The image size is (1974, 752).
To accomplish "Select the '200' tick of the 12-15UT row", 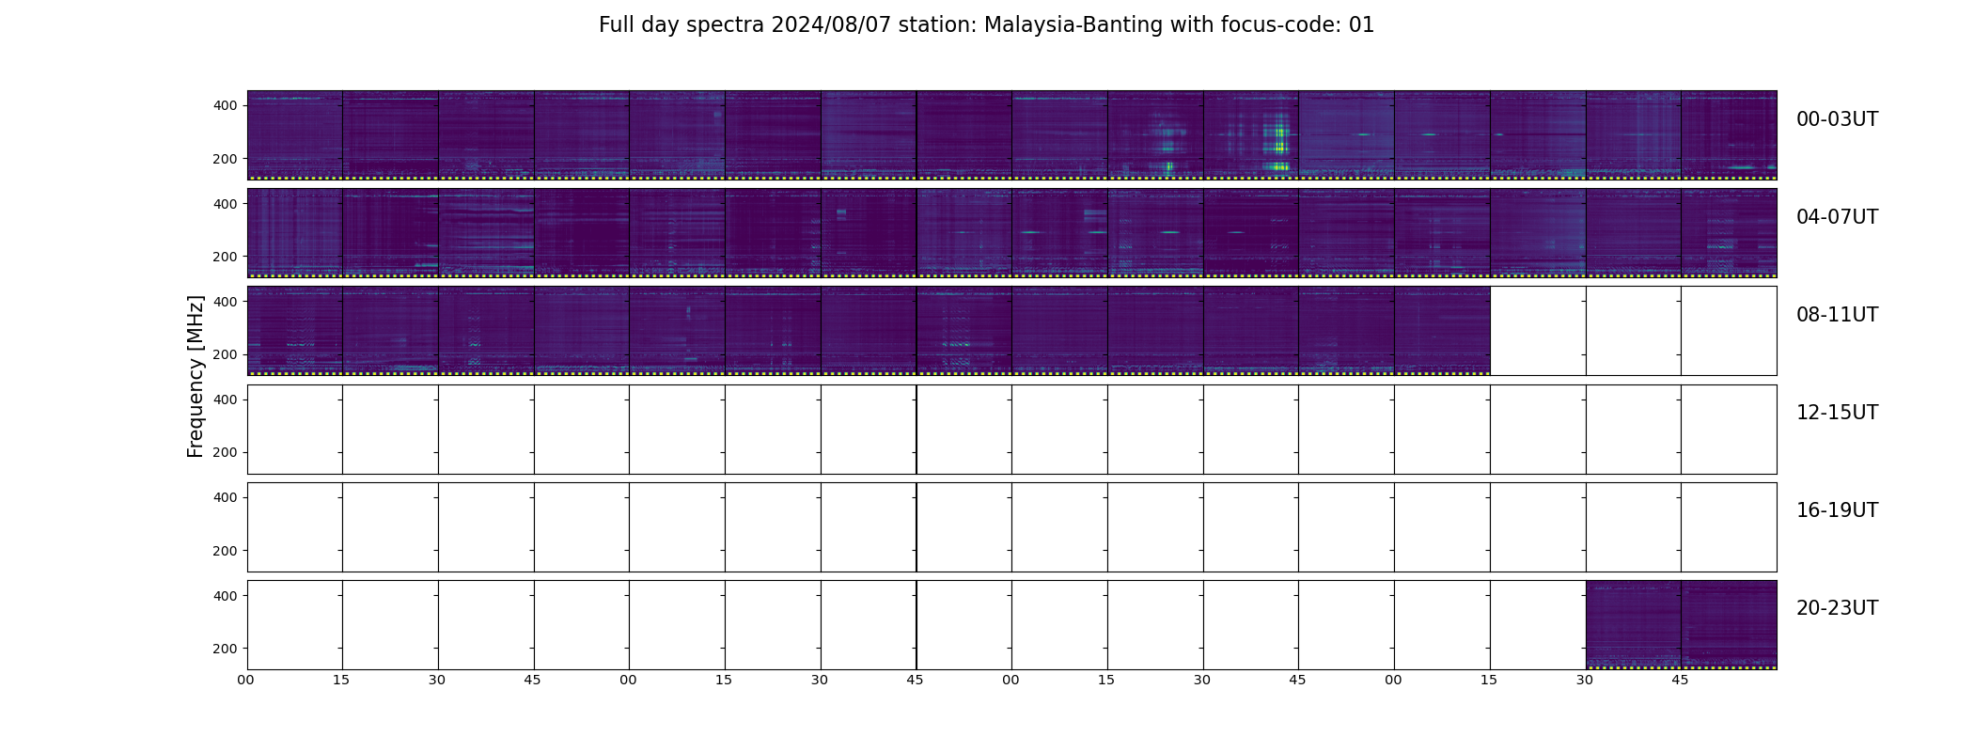I will pos(226,452).
